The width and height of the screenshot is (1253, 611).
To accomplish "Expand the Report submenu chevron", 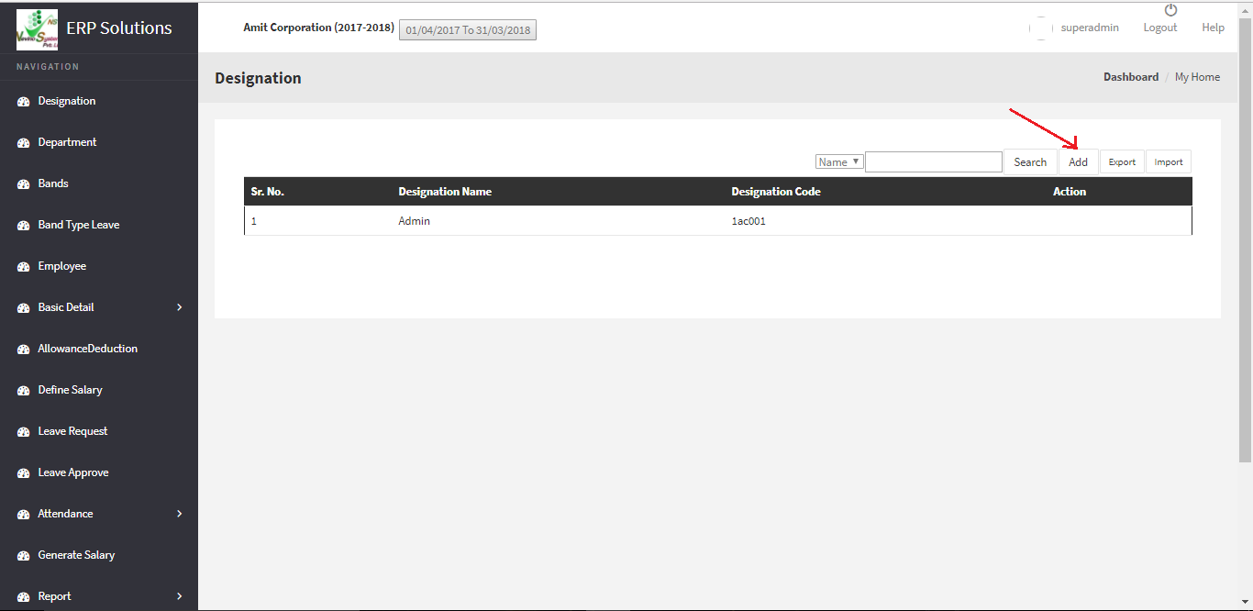I will pos(179,596).
